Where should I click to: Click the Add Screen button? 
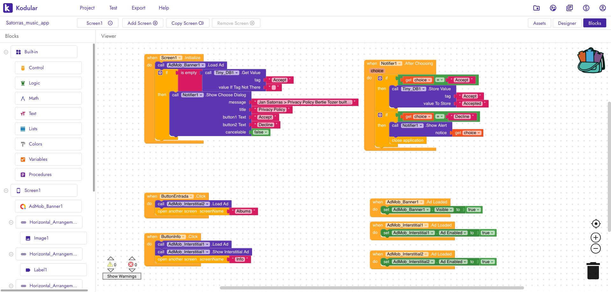[143, 23]
